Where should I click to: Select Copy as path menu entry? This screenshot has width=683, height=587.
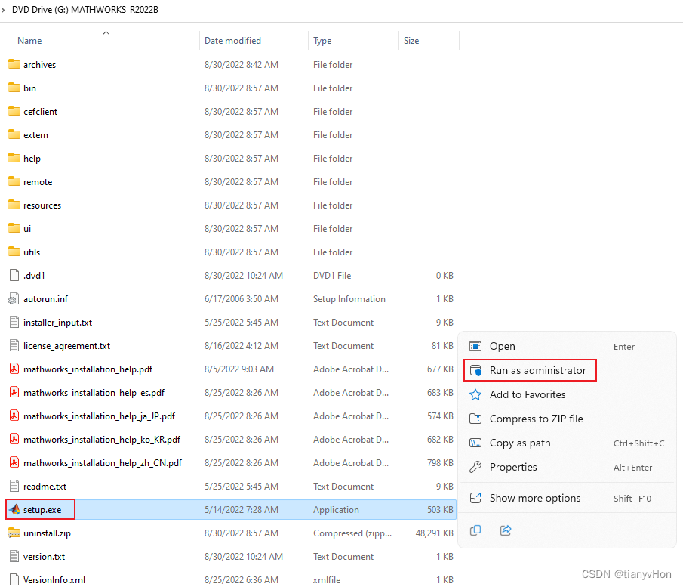tap(520, 443)
